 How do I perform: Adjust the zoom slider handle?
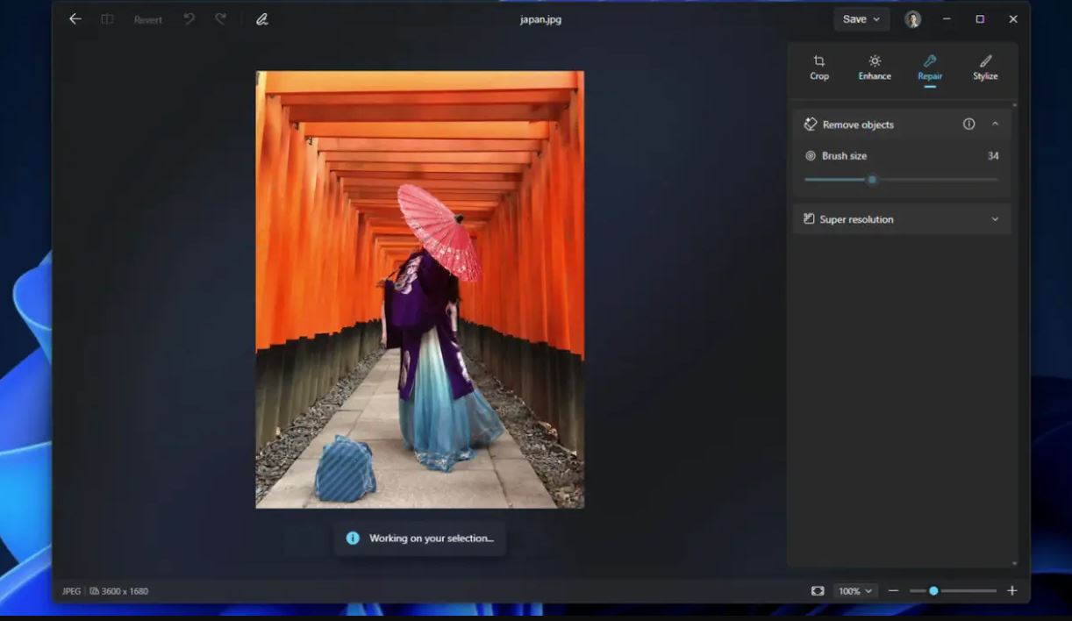(x=933, y=591)
